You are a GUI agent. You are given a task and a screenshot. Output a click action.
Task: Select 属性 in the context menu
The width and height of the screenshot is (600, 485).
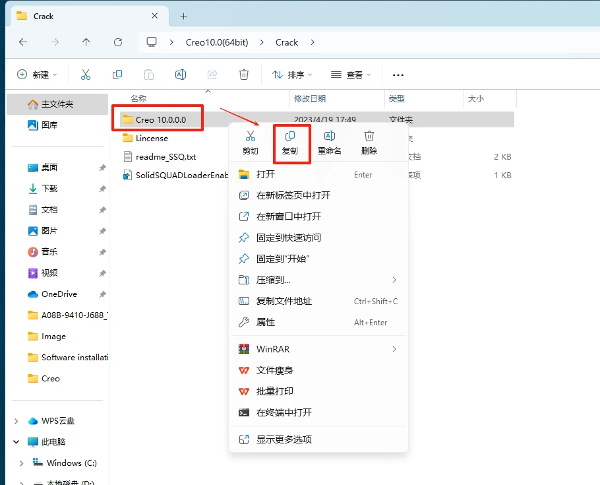point(318,322)
